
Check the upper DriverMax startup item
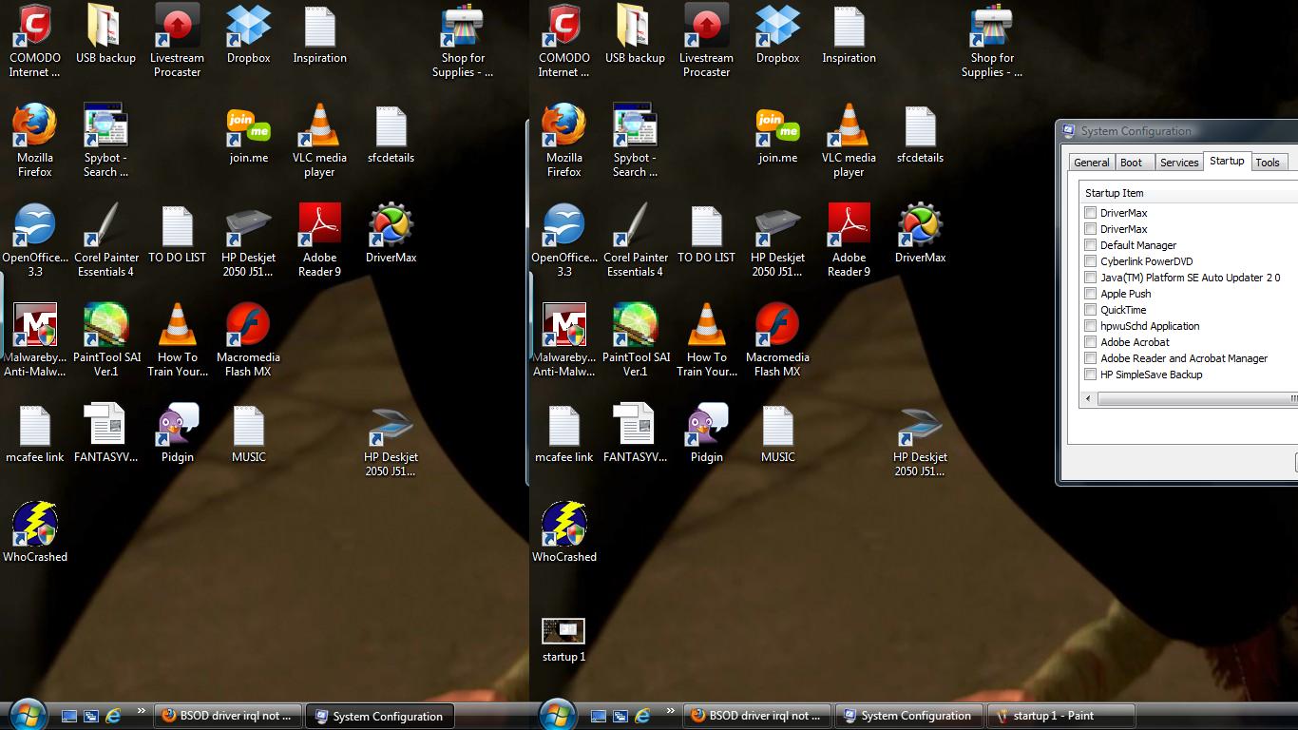(1091, 213)
